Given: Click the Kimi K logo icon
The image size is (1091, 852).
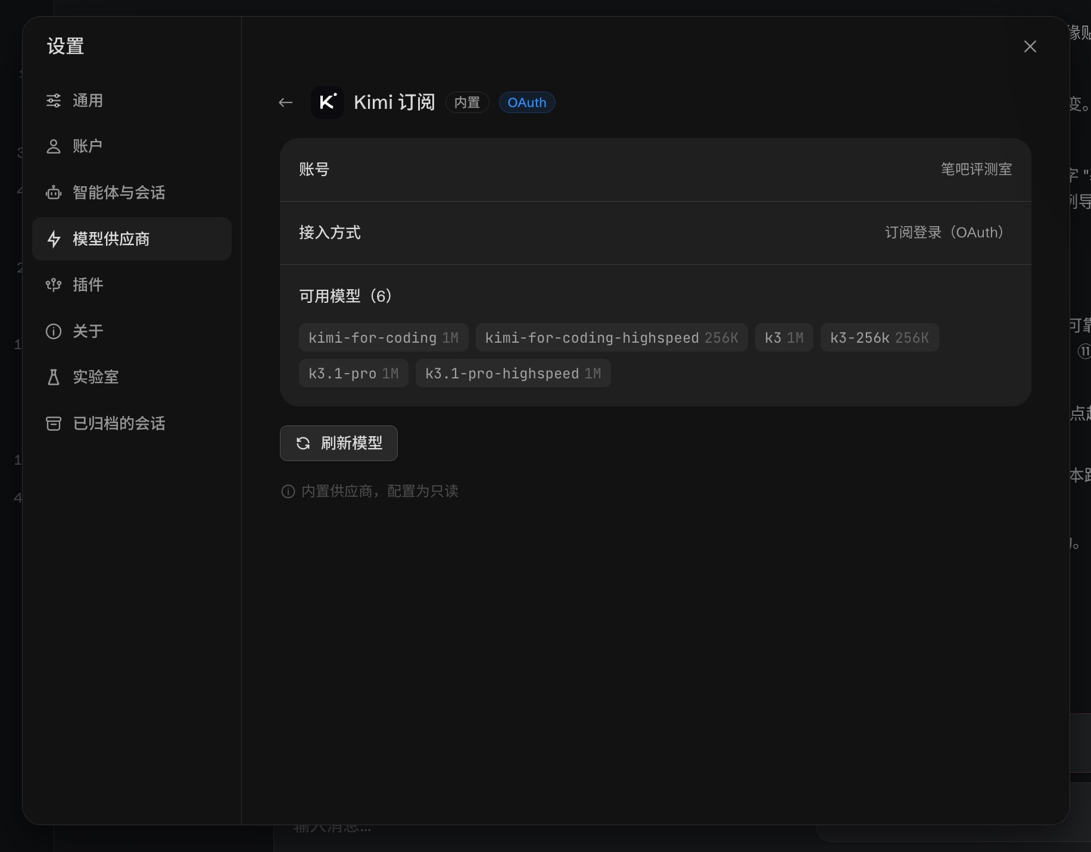Looking at the screenshot, I should pyautogui.click(x=328, y=102).
